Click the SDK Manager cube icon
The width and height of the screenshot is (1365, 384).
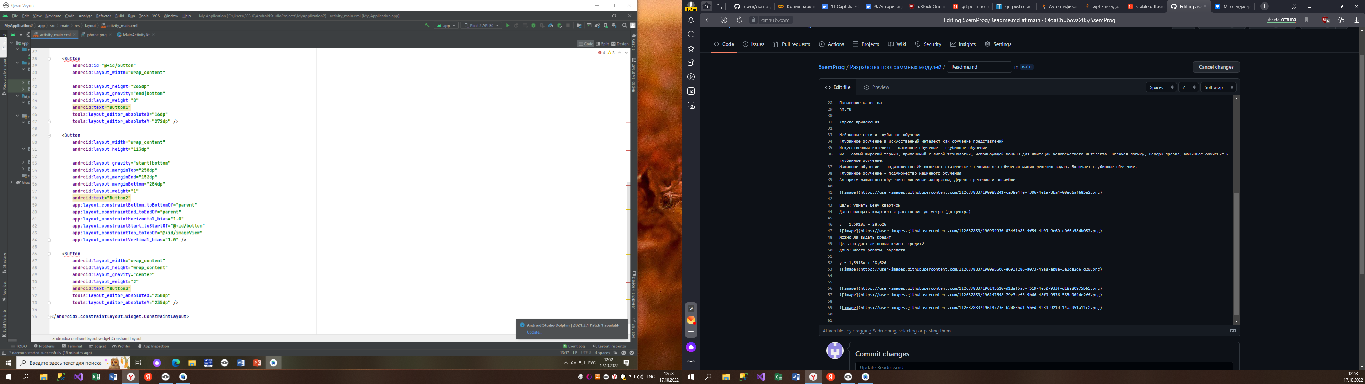615,26
